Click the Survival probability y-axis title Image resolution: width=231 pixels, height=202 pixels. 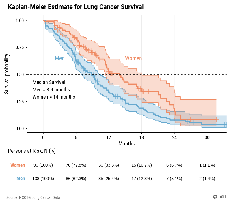pyautogui.click(x=6, y=74)
